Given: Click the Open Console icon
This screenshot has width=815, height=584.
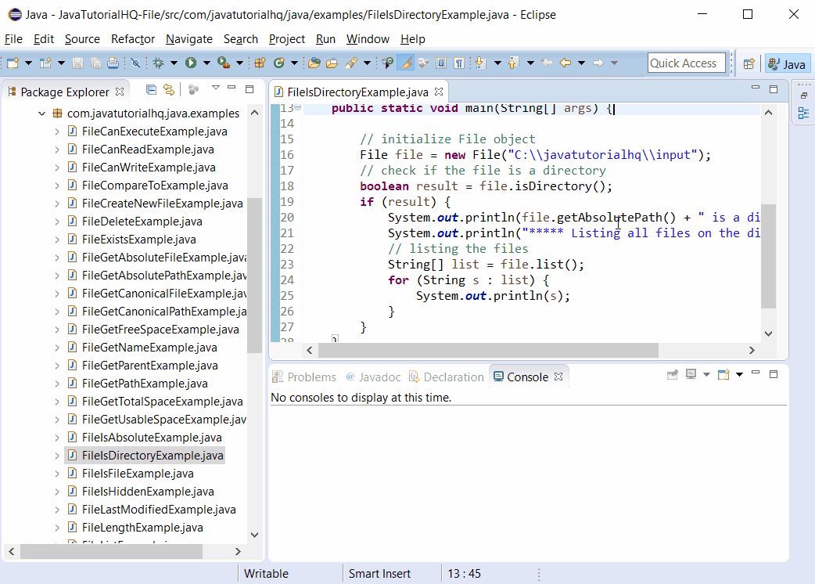Looking at the screenshot, I should [x=723, y=374].
